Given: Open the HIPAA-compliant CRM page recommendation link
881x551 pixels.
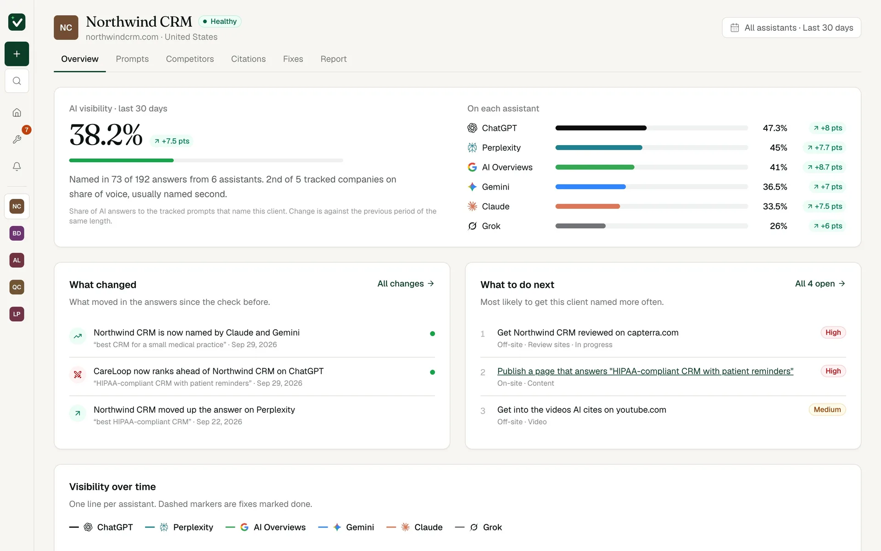Looking at the screenshot, I should click(645, 371).
